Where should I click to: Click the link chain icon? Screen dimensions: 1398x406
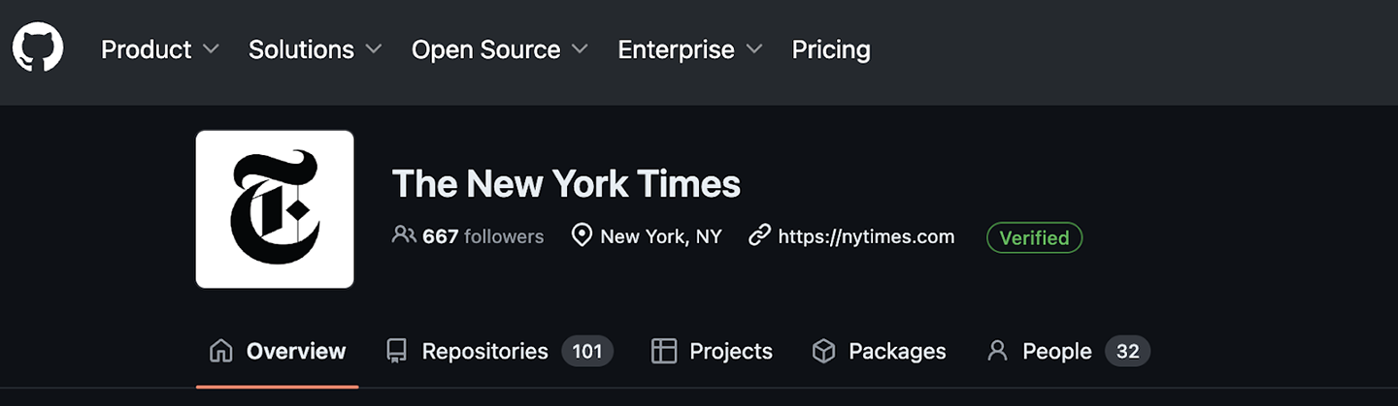click(x=759, y=235)
